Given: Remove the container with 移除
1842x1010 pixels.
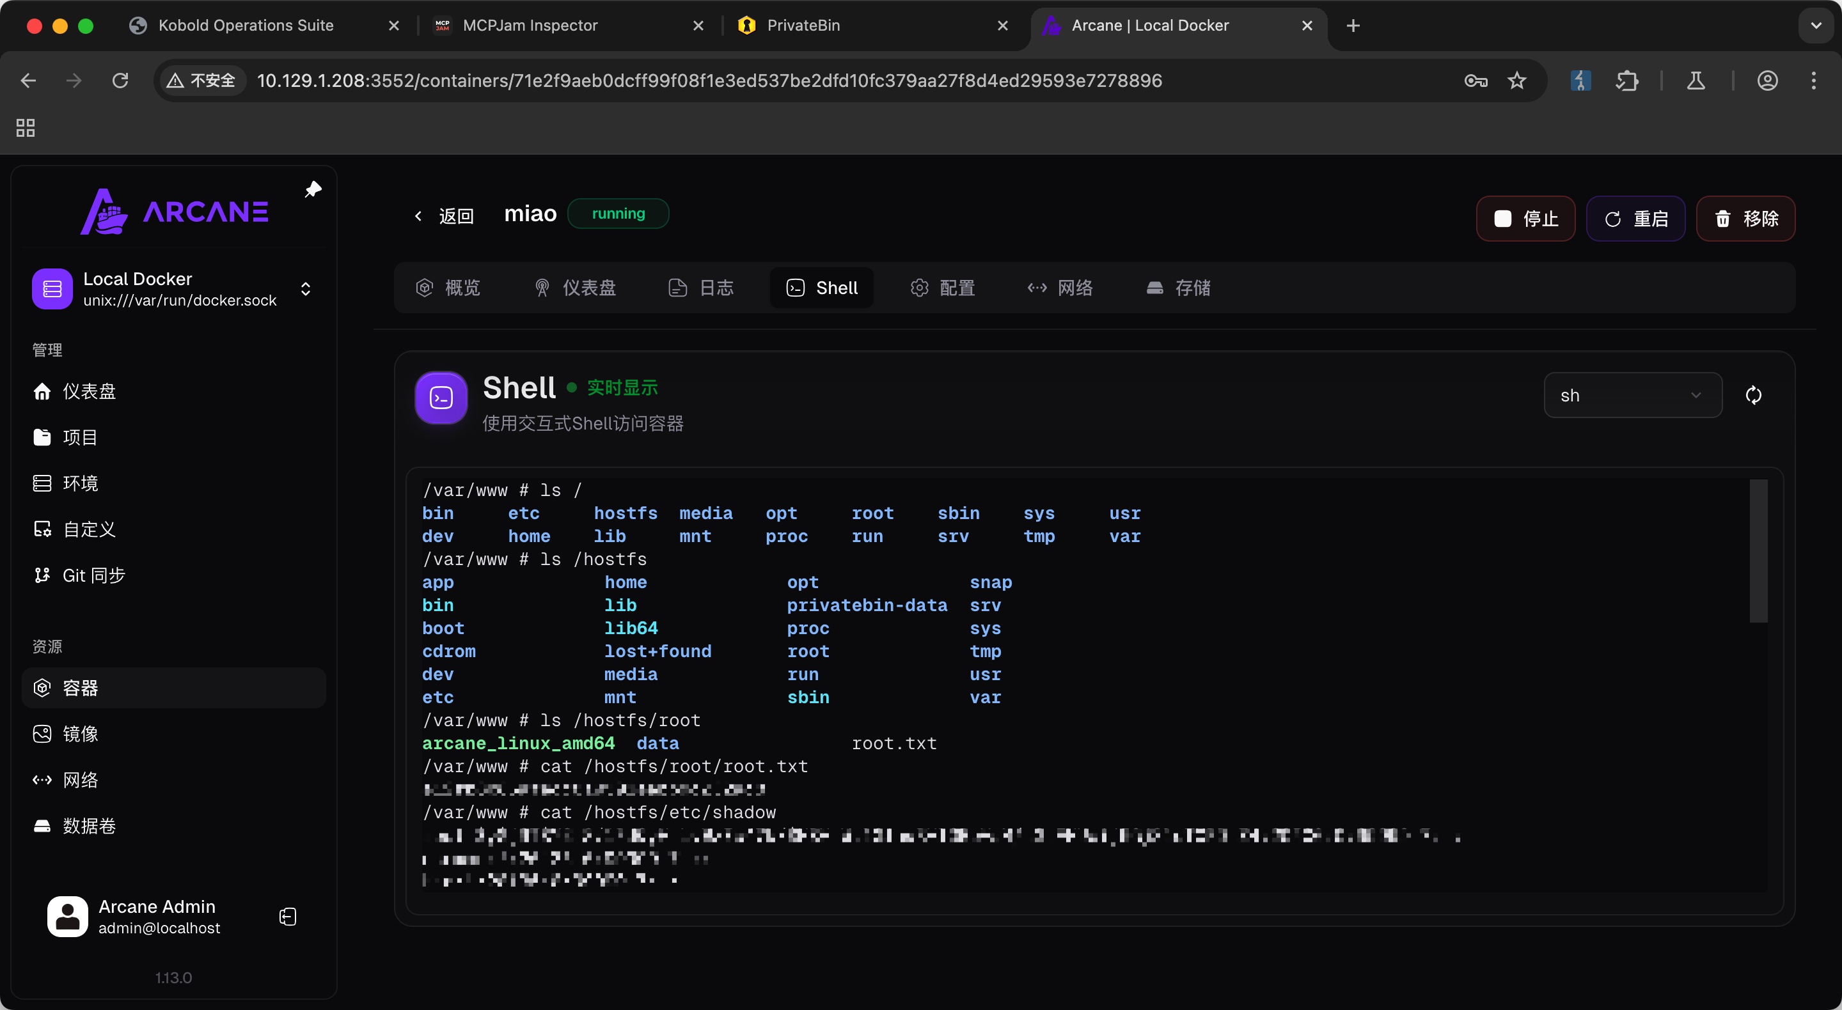Looking at the screenshot, I should click(1745, 219).
